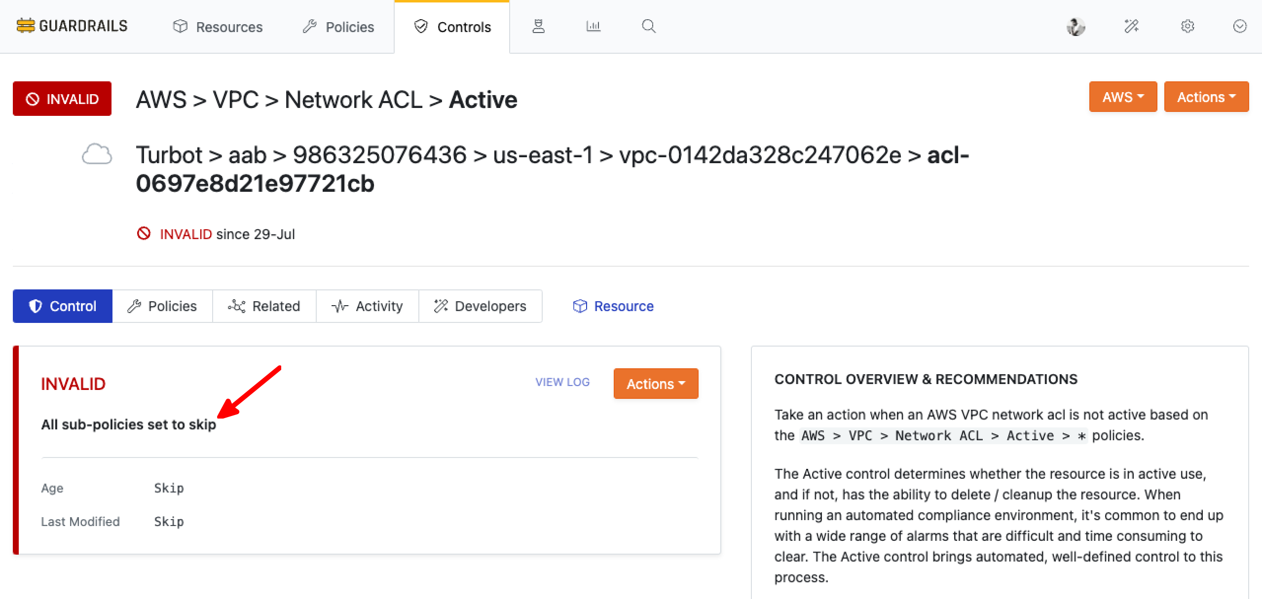
Task: Click the reports bar-chart icon in navbar
Action: pos(593,26)
